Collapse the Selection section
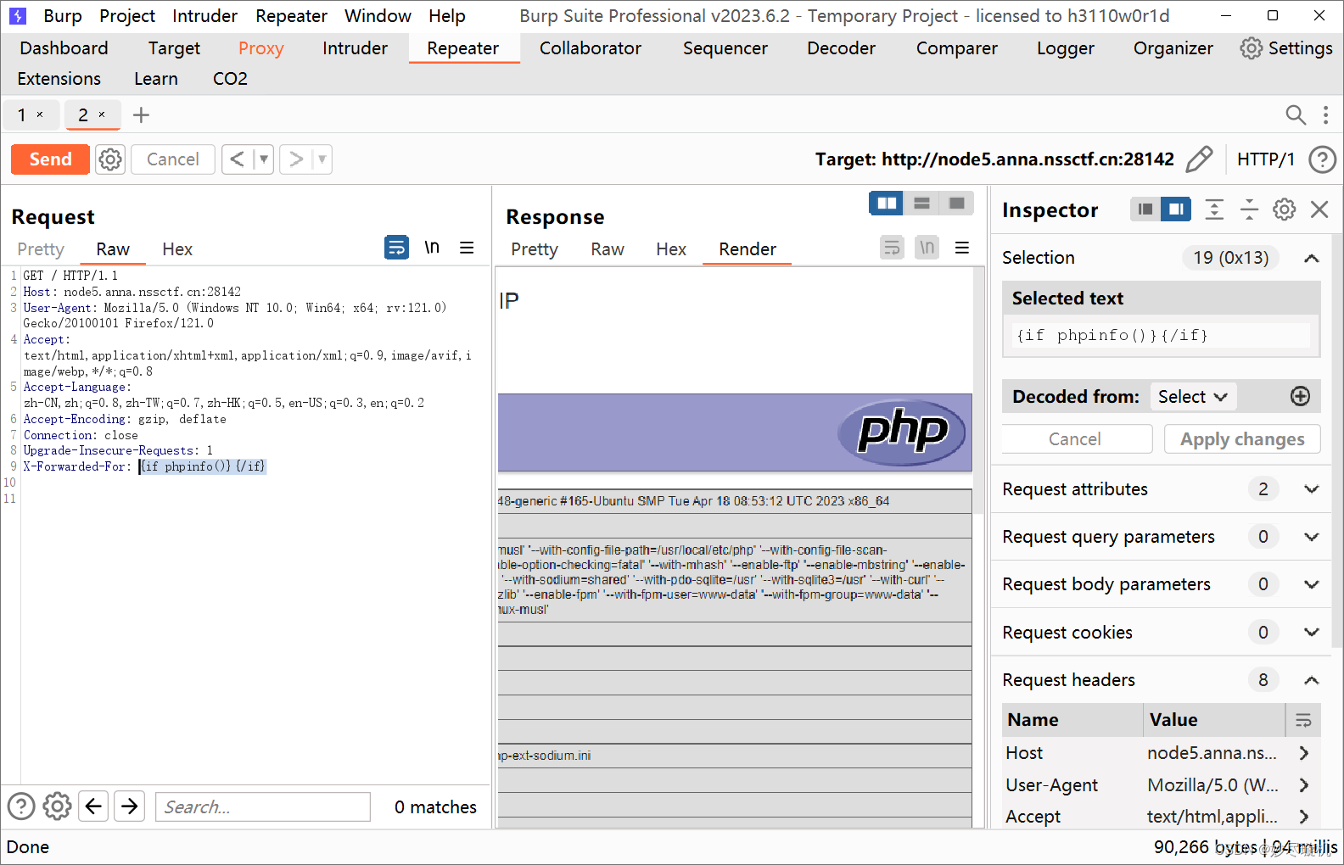Viewport: 1344px width, 865px height. 1311,258
